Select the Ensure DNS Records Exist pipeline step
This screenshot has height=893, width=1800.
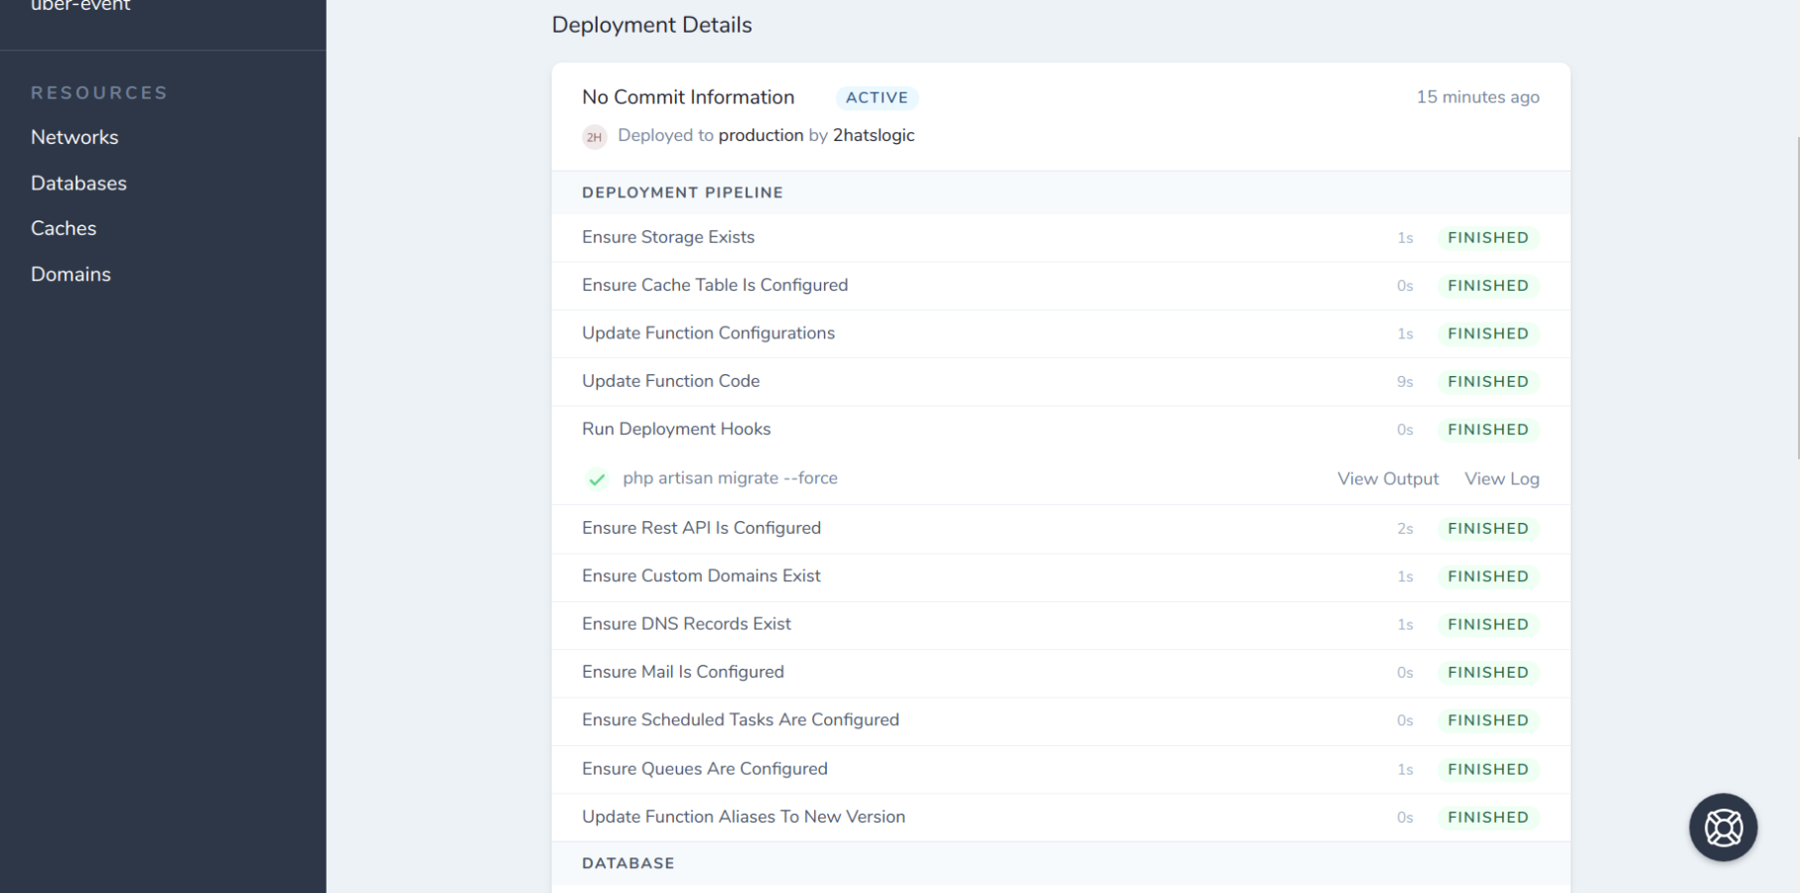click(x=686, y=623)
